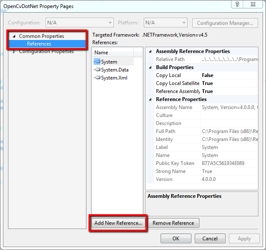Click the Identity value field
Image resolution: width=266 pixels, height=250 pixels.
(229, 139)
